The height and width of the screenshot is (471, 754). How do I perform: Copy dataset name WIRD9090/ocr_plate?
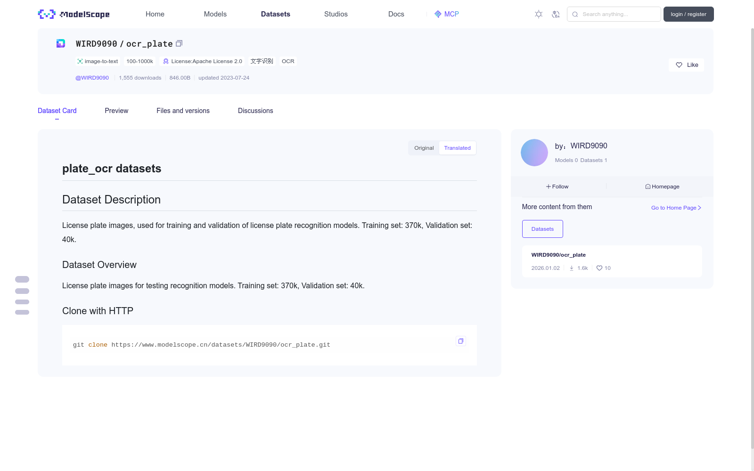pyautogui.click(x=179, y=44)
